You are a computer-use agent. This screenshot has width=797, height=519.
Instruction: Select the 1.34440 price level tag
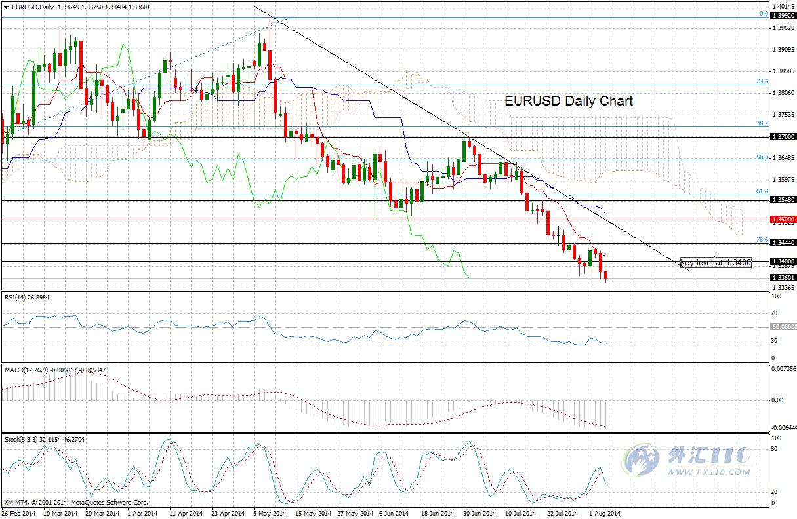point(783,242)
